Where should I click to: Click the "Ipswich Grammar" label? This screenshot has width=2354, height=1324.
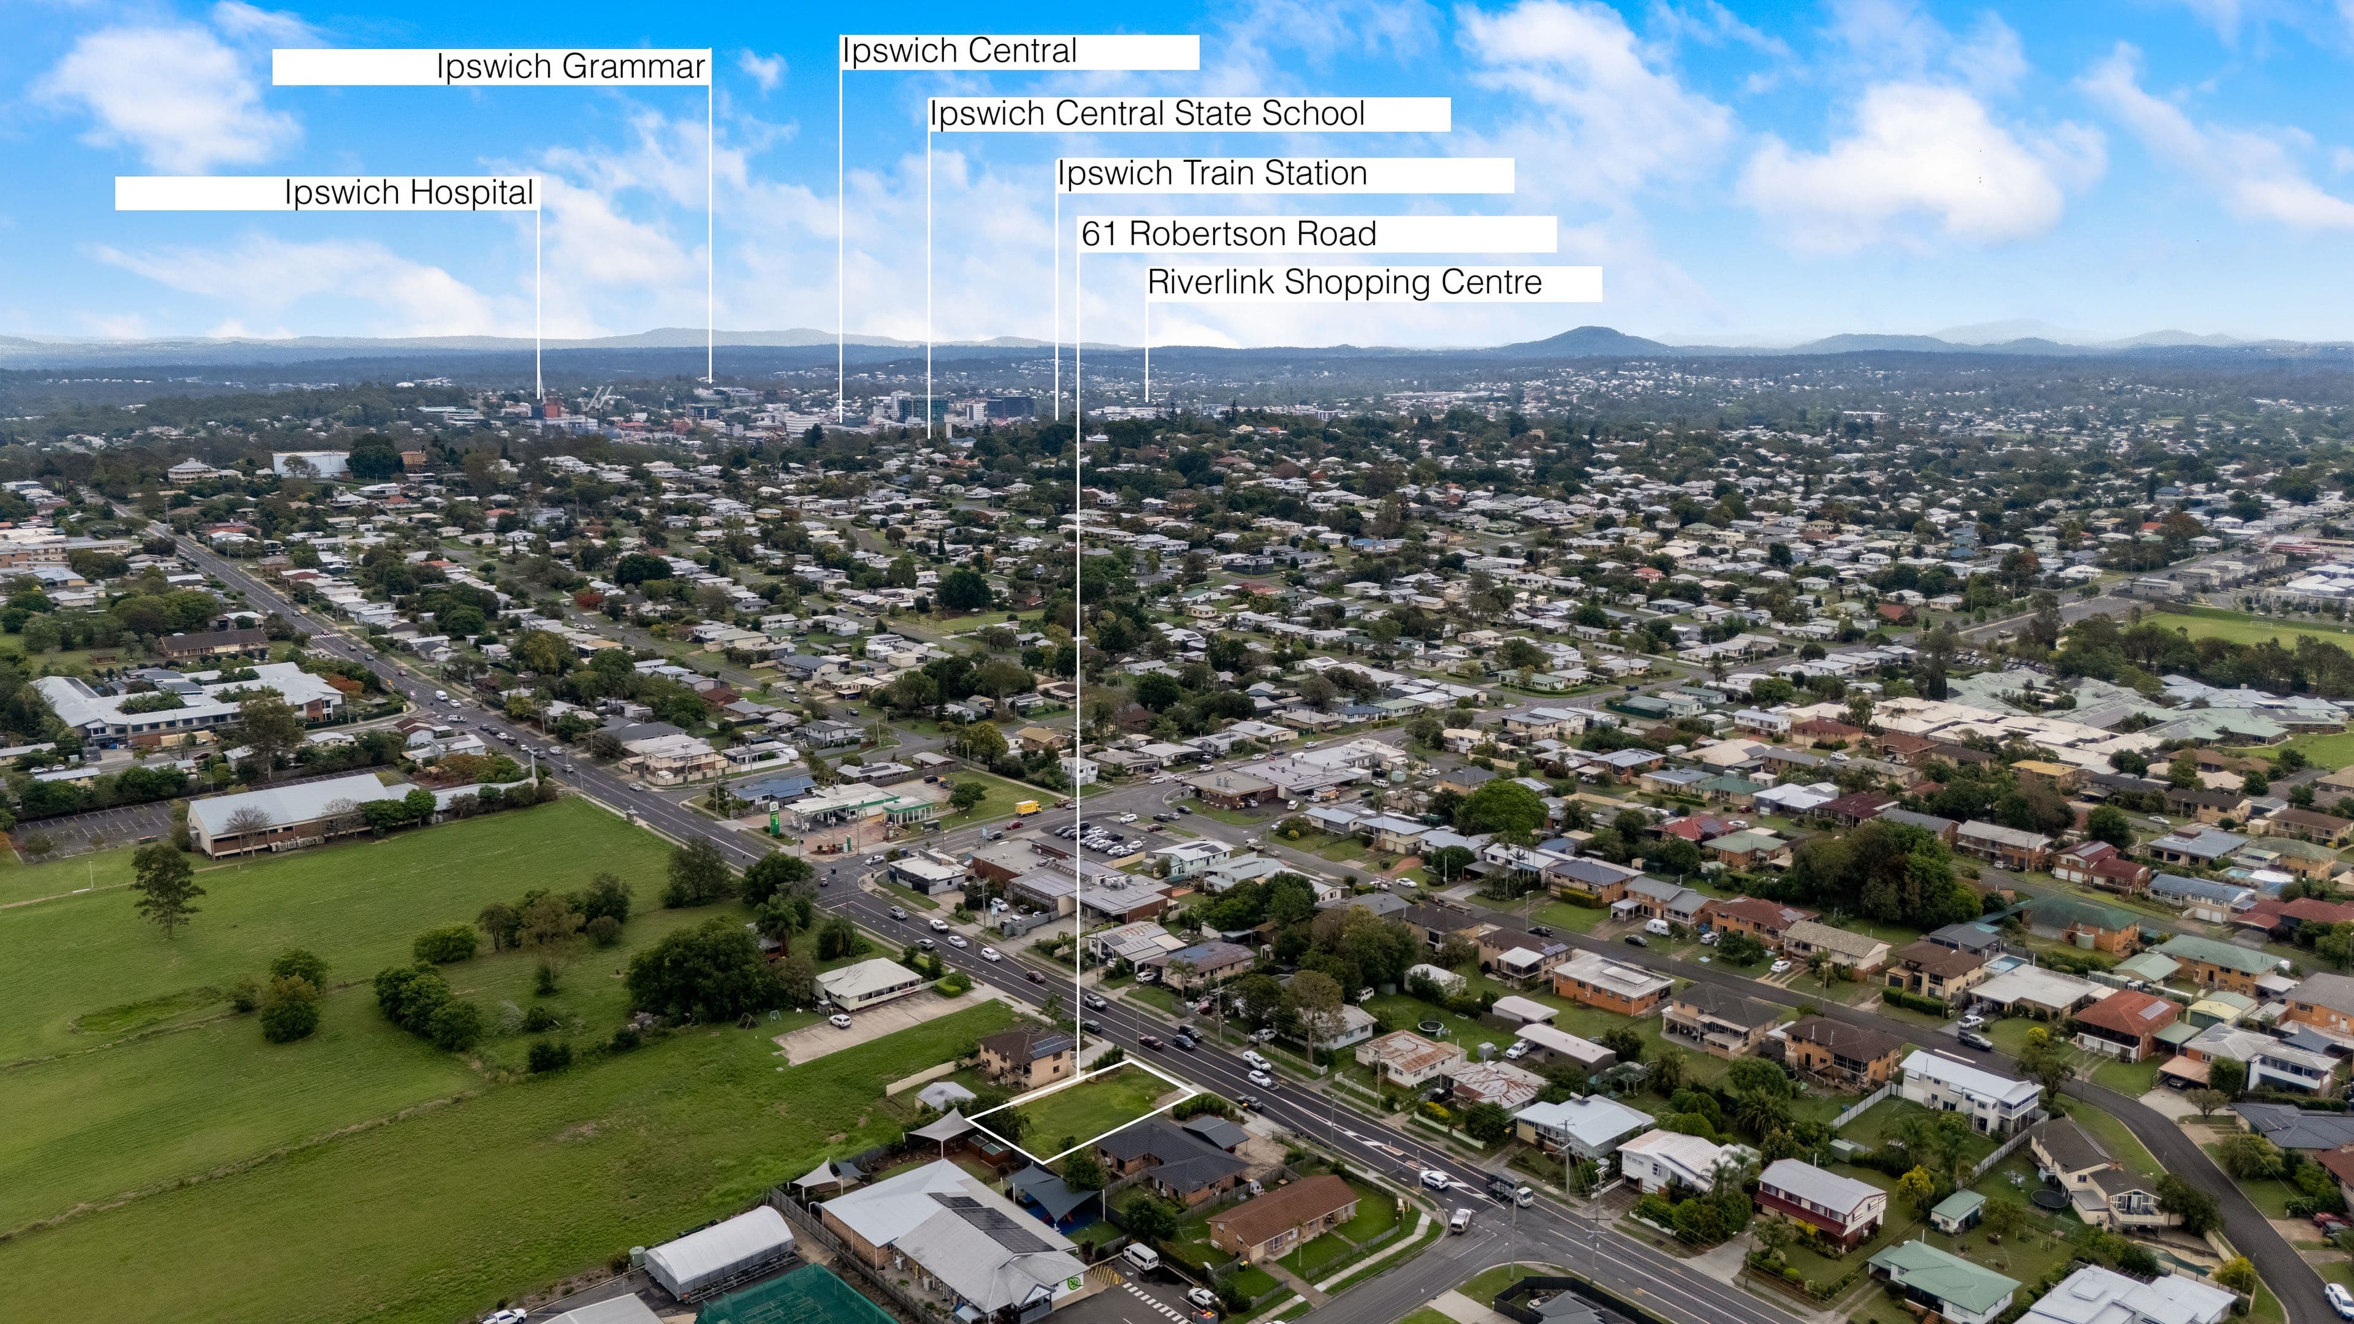490,67
